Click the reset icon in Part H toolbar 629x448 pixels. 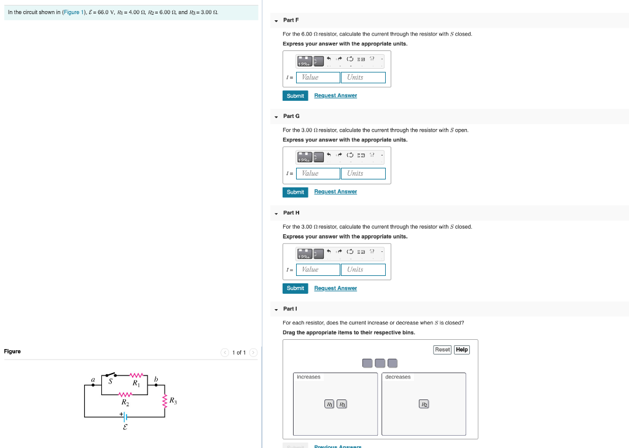click(350, 252)
